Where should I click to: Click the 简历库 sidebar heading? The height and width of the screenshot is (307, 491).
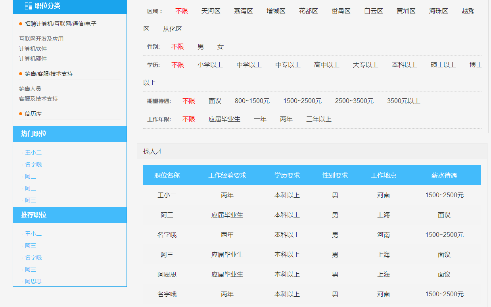(x=33, y=114)
